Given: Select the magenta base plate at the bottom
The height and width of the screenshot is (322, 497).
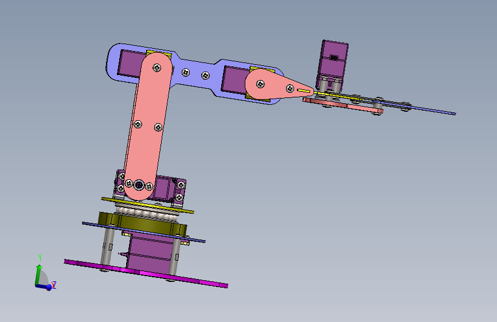Looking at the screenshot, I should point(146,273).
